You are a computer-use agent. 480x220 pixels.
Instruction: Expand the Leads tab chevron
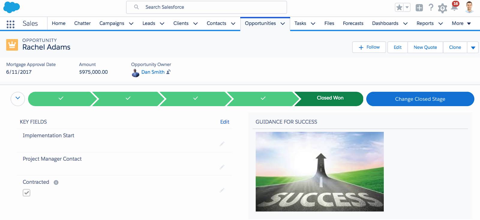pos(162,24)
